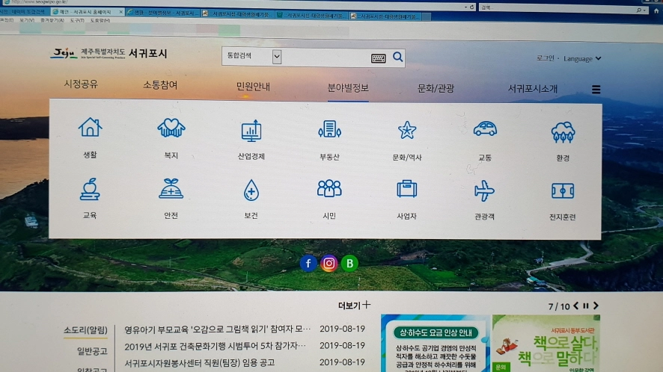Screen dimensions: 663x372
Task: Click the browser home icon
Action: (656, 11)
